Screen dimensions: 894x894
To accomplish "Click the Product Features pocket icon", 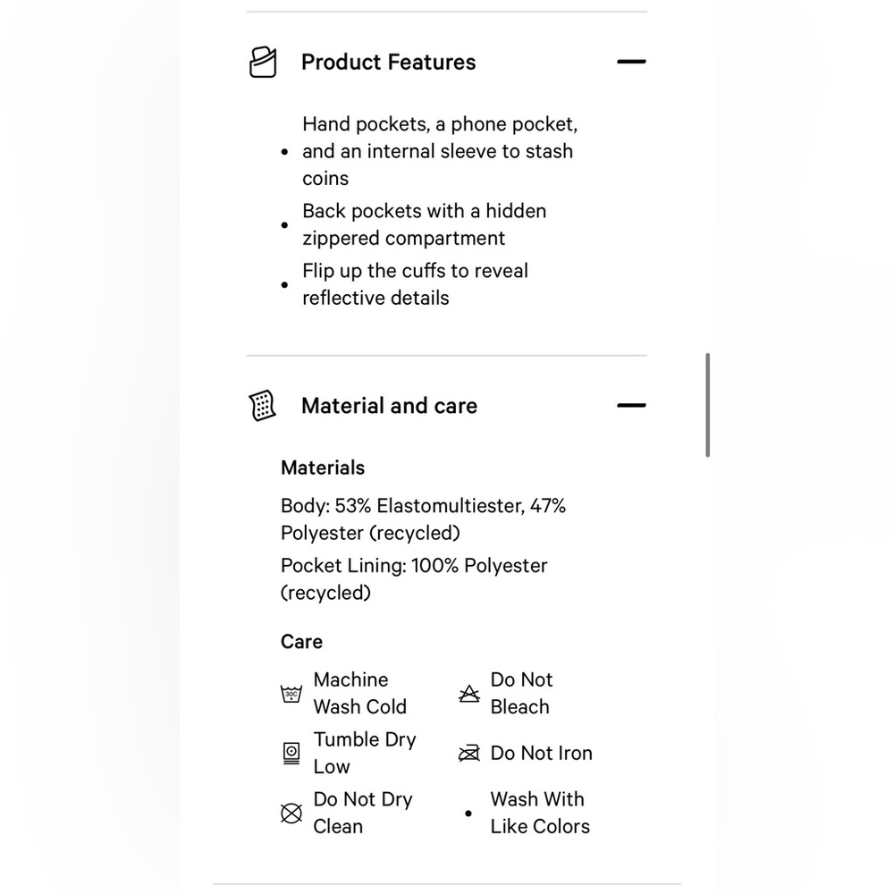I will (x=263, y=63).
